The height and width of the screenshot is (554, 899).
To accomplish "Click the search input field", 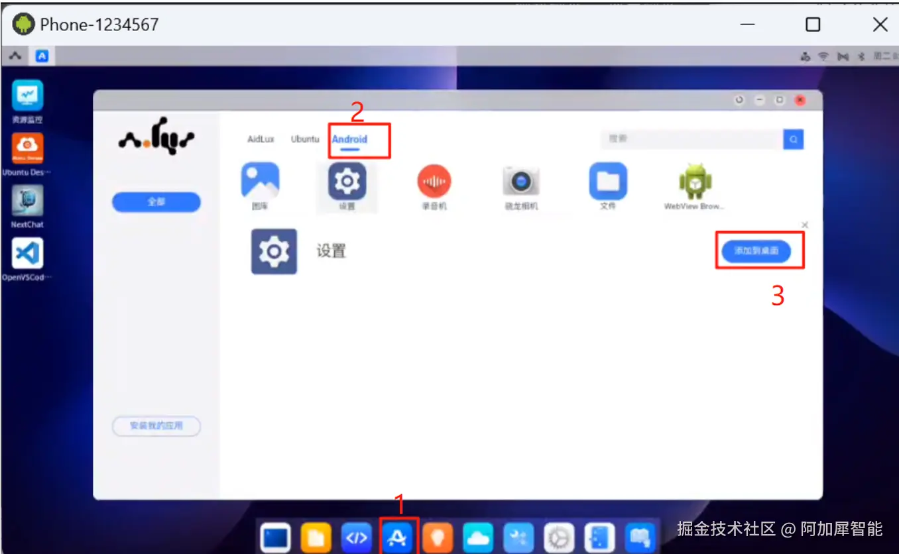I will tap(692, 139).
